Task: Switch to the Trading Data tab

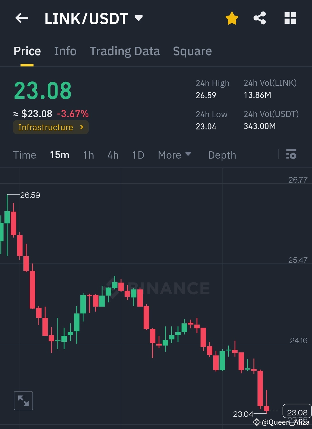Action: 125,51
